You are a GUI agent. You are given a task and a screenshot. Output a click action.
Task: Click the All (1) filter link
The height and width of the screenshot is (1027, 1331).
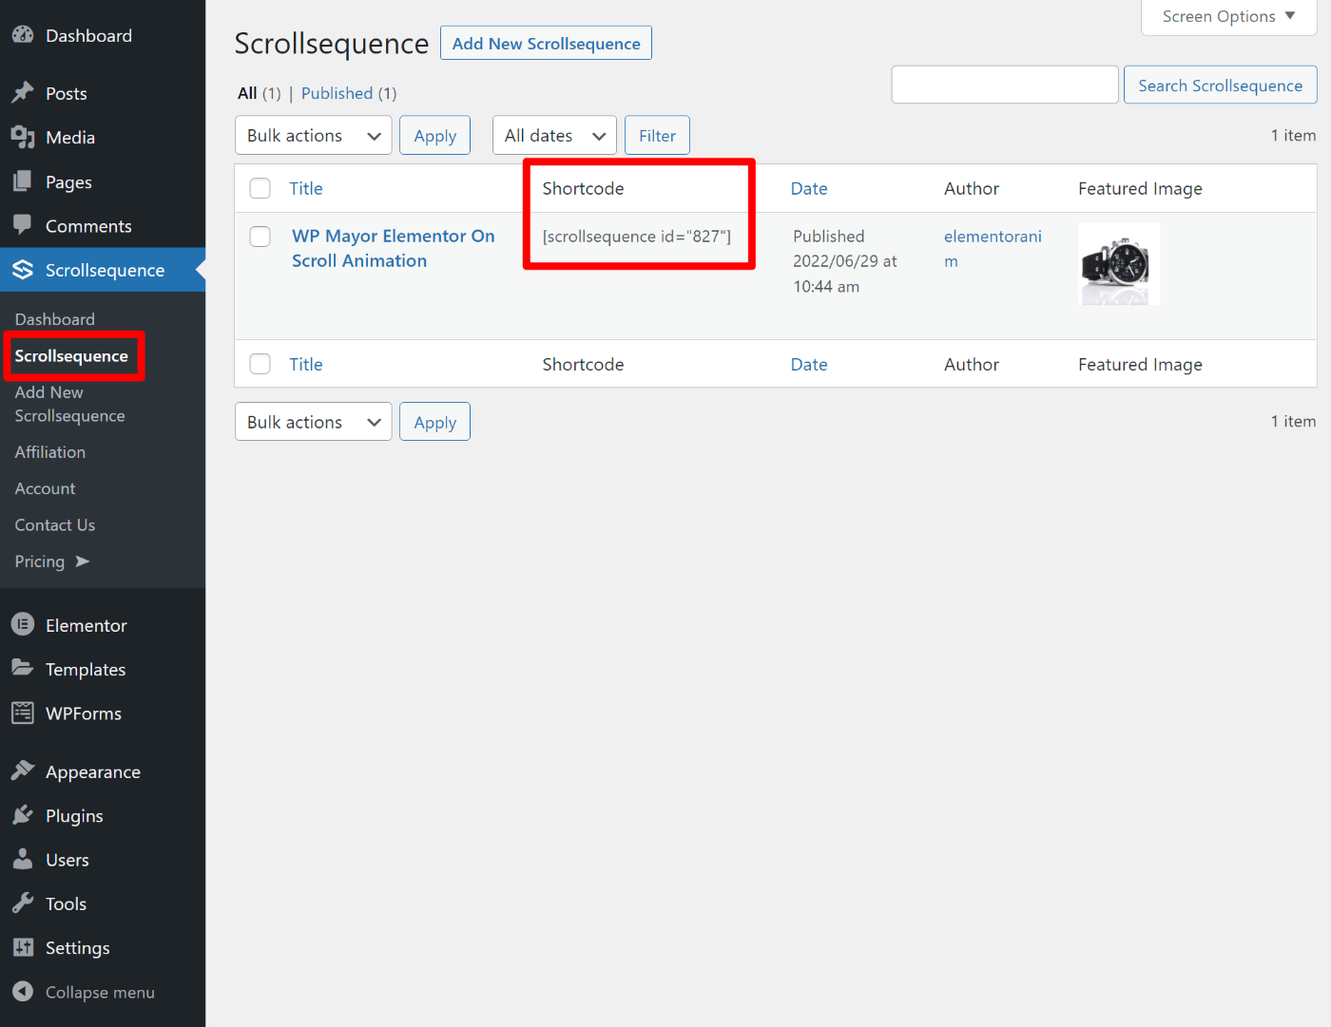tap(260, 93)
